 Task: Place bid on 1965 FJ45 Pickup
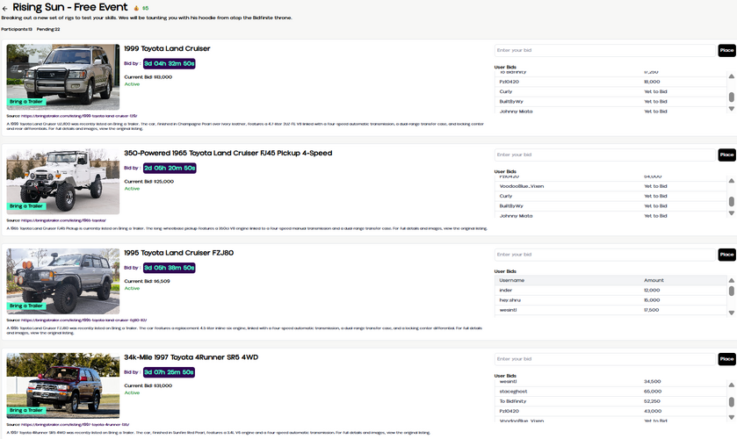coord(726,155)
